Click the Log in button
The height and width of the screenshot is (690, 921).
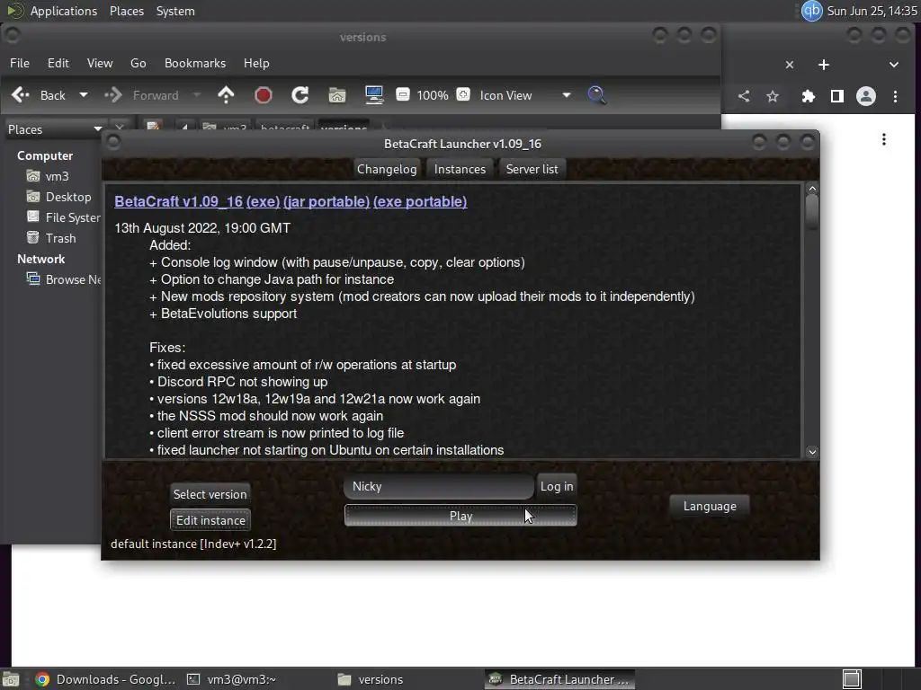557,486
